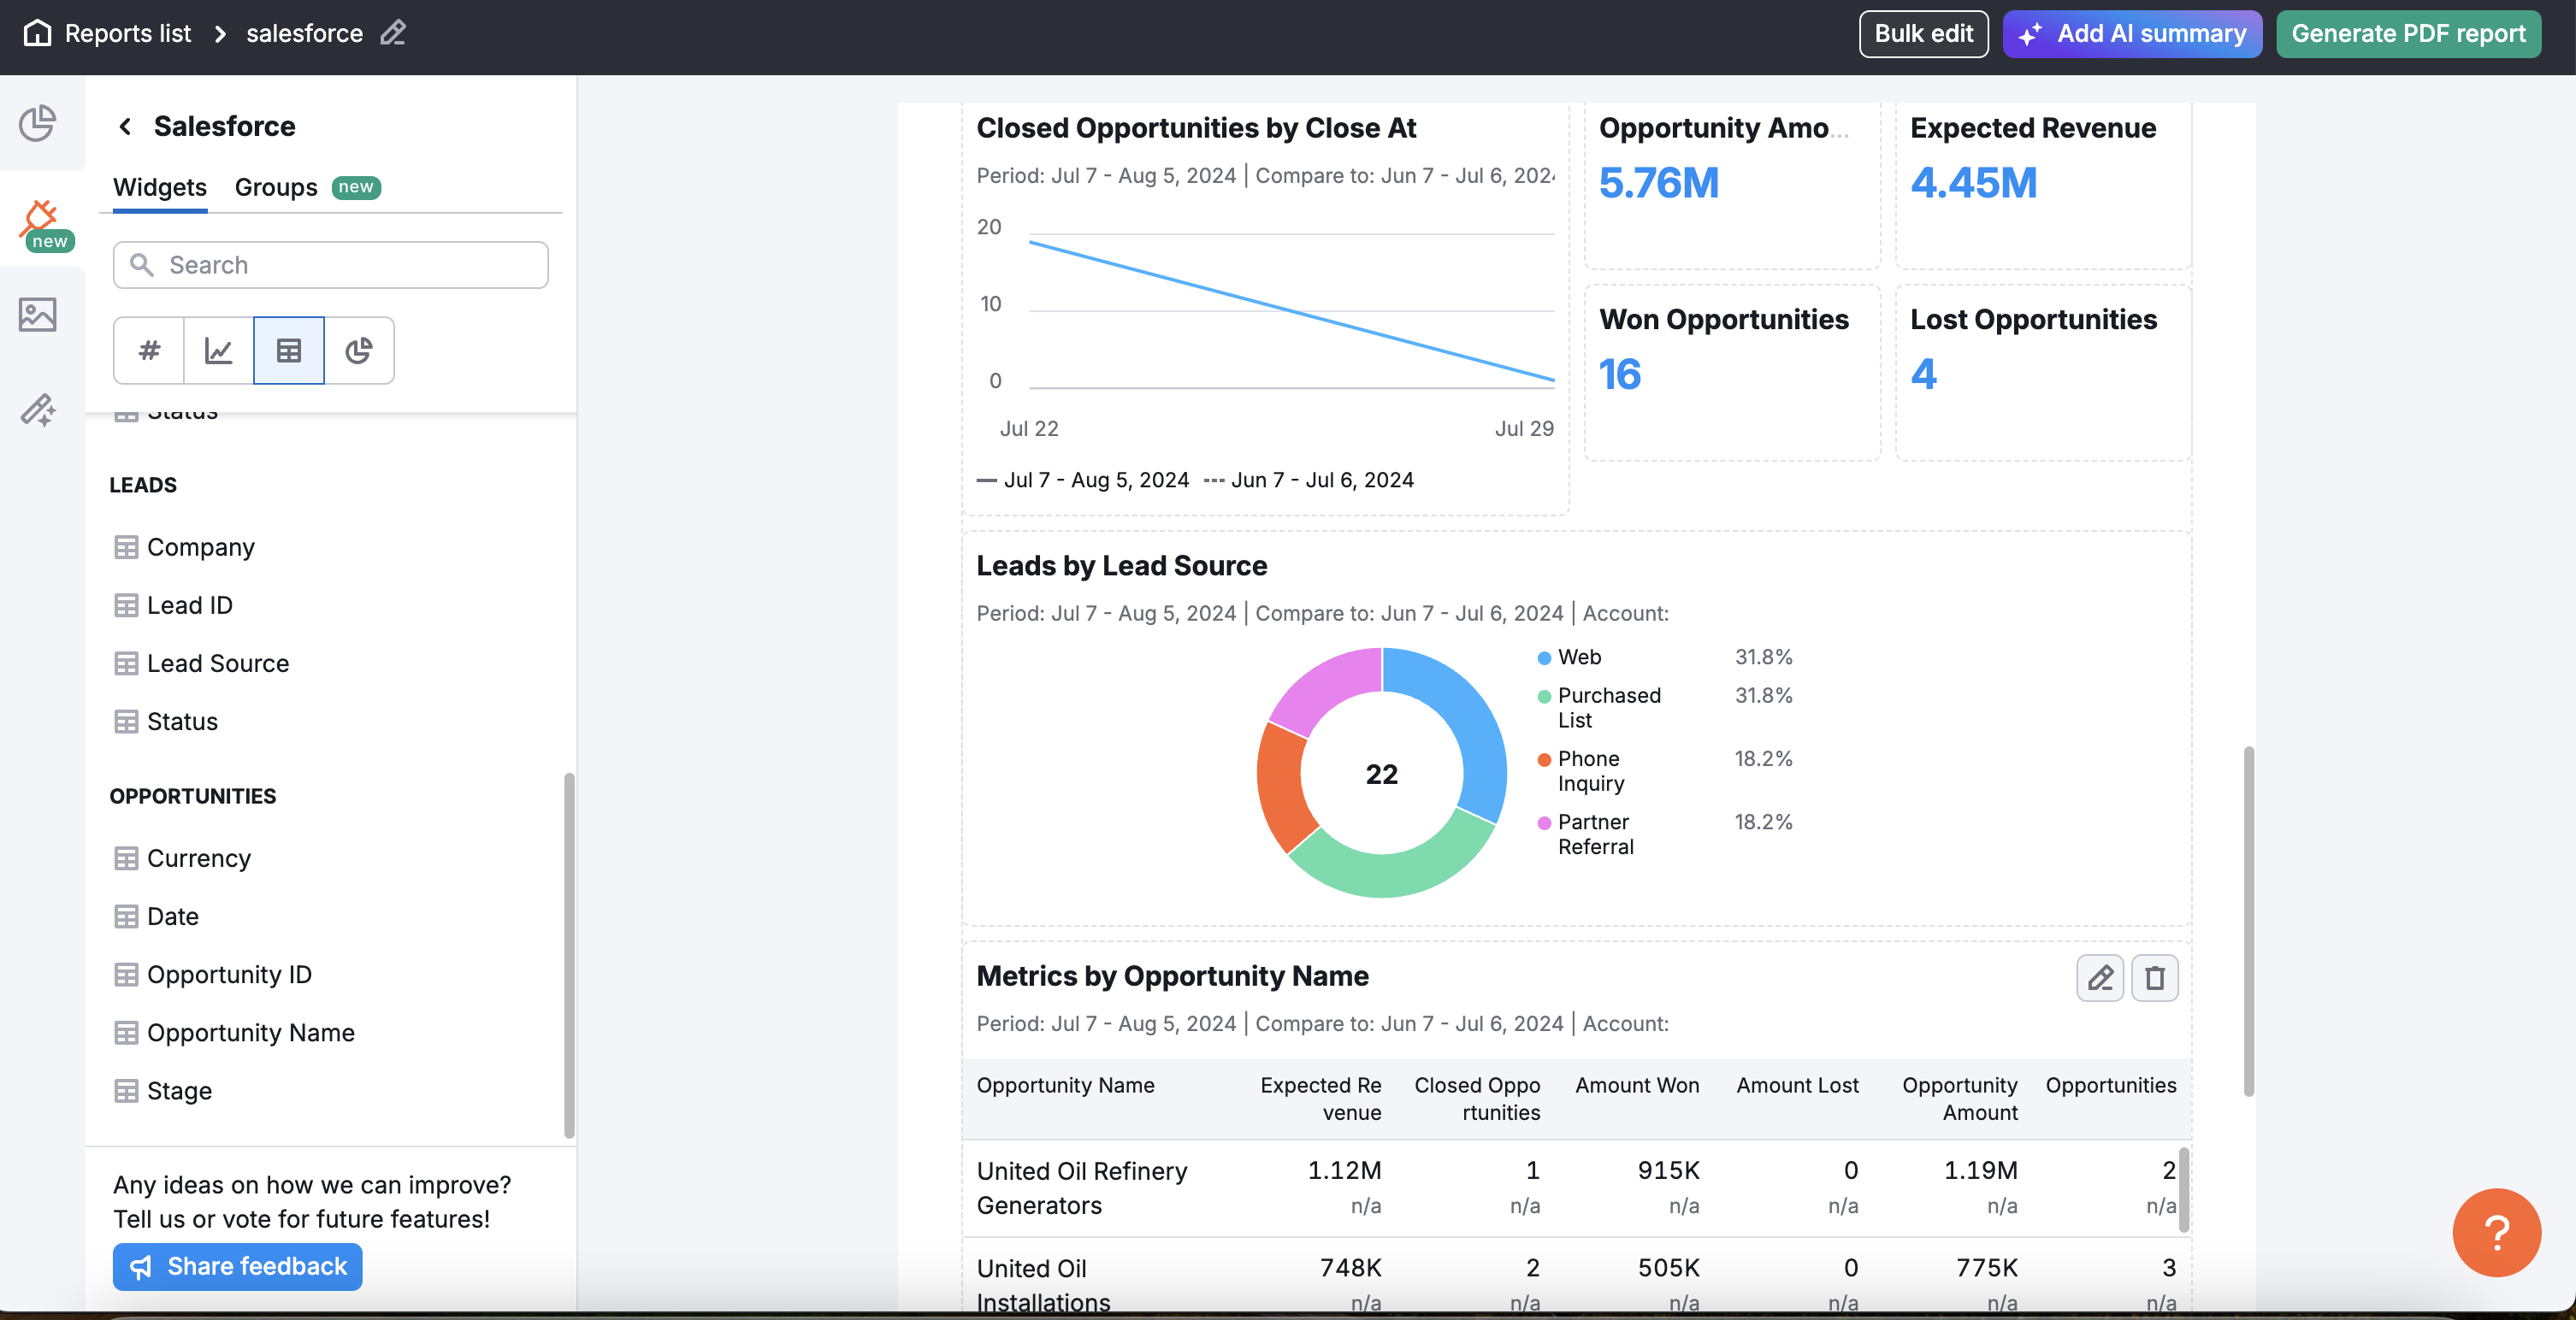This screenshot has height=1320, width=2576.
Task: Select the Widgets tab
Action: tap(160, 187)
